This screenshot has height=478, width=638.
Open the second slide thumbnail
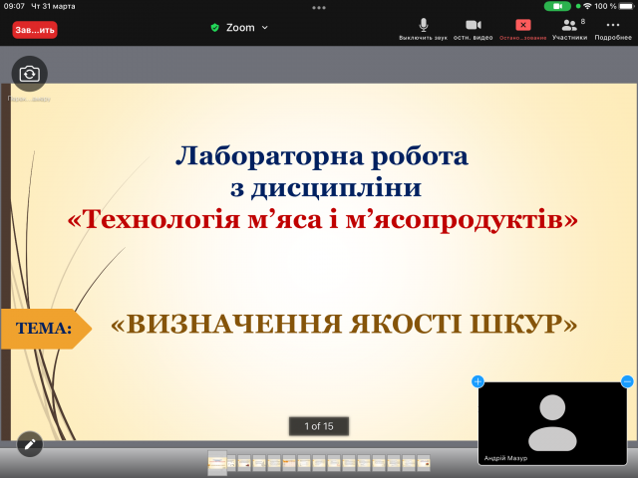[231, 463]
